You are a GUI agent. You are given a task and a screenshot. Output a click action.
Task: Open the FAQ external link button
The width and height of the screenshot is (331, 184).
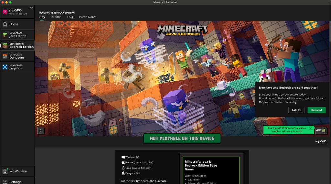pyautogui.click(x=296, y=110)
